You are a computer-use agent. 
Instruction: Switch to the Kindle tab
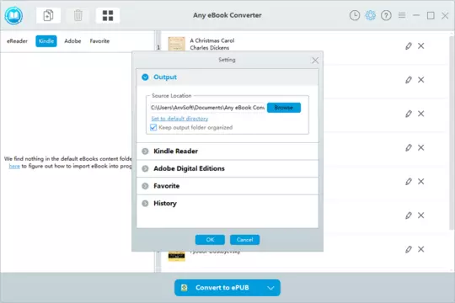[x=46, y=41]
